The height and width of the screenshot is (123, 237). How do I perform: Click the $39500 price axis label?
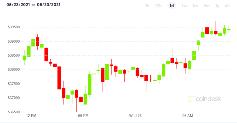pos(14,27)
